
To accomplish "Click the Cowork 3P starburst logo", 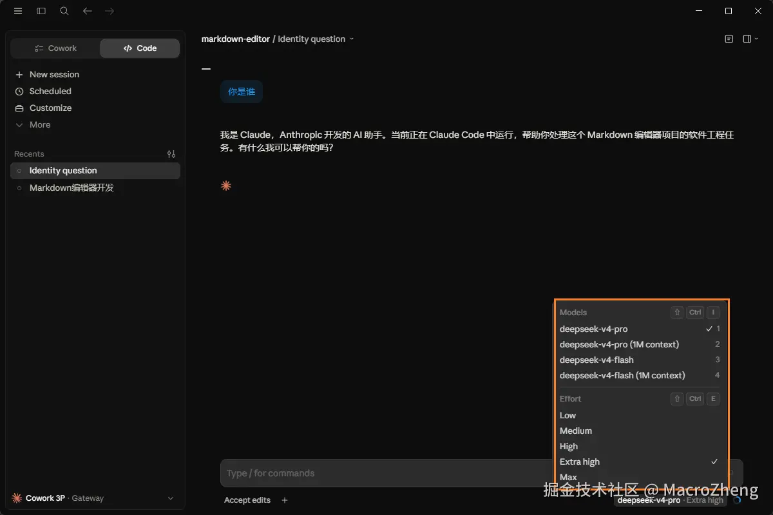I will tap(17, 498).
